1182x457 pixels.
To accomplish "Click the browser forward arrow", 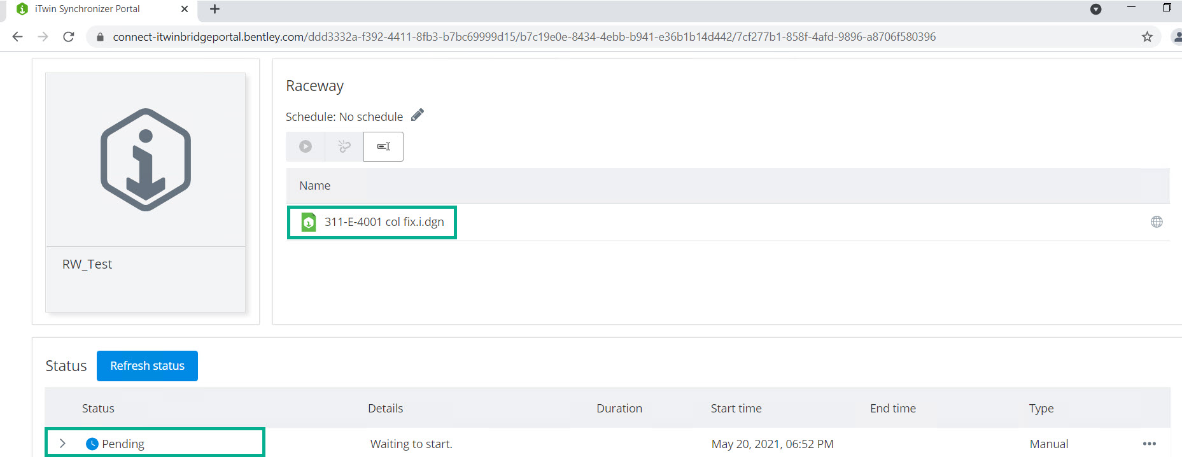I will (x=43, y=37).
